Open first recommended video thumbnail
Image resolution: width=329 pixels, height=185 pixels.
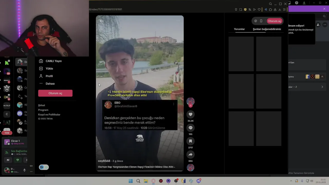point(241,54)
